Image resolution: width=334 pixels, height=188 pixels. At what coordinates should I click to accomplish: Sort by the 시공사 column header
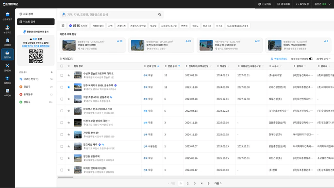(275, 66)
